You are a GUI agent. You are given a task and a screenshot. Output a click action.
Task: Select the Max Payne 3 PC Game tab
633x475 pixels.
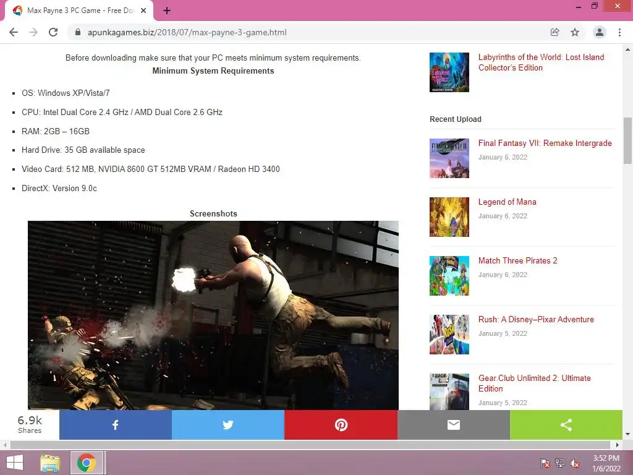(x=79, y=11)
